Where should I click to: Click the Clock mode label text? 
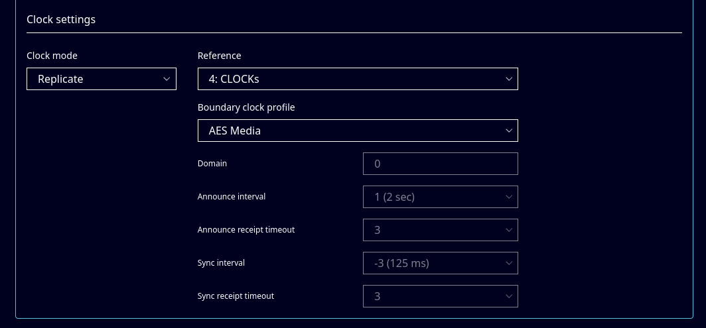click(x=52, y=56)
